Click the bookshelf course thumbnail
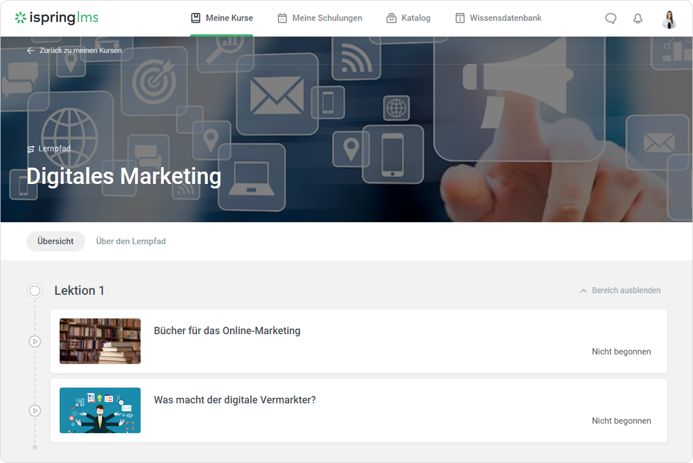 pos(100,341)
